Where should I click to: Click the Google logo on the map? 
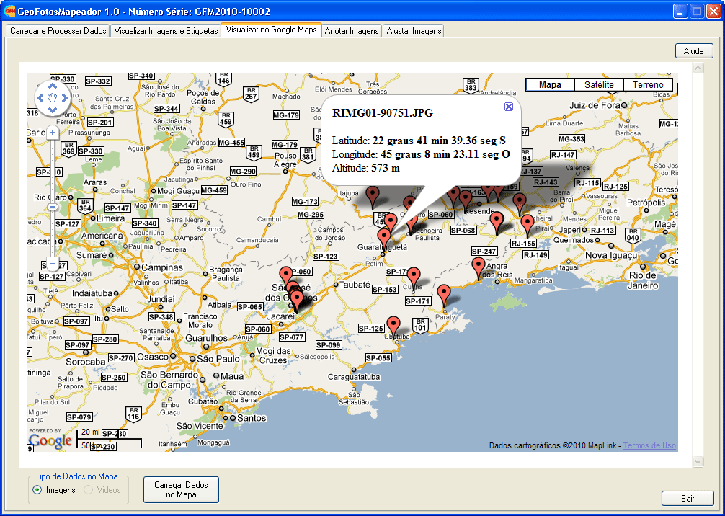pos(50,441)
